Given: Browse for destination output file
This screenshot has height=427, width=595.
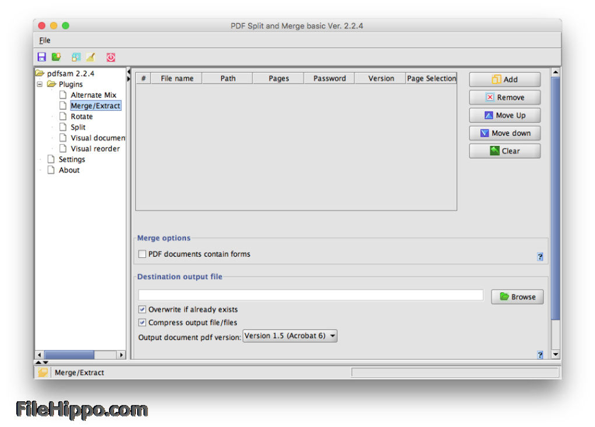Looking at the screenshot, I should [x=517, y=297].
